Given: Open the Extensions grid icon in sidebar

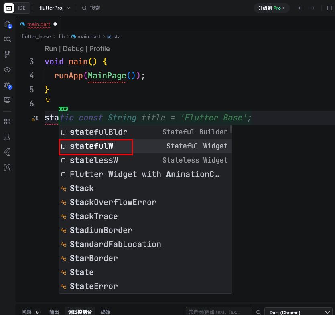Looking at the screenshot, I should [7, 122].
